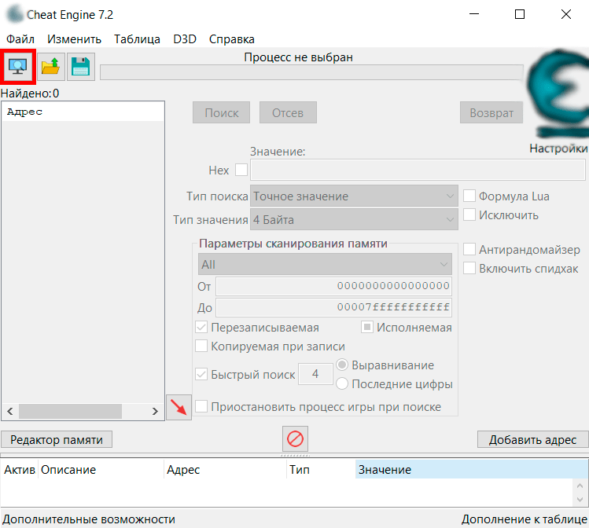Click the Актив column header
This screenshot has width=589, height=528.
pos(20,469)
